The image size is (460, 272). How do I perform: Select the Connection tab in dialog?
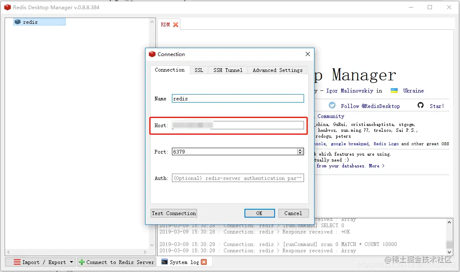169,70
